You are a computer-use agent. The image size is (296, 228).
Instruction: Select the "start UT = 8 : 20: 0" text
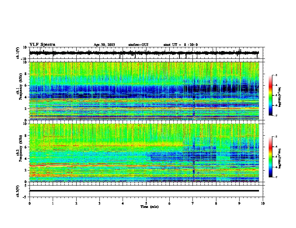tap(181, 45)
